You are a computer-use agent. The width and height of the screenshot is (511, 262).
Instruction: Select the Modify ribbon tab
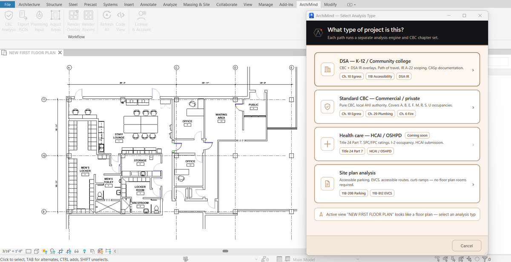(330, 4)
